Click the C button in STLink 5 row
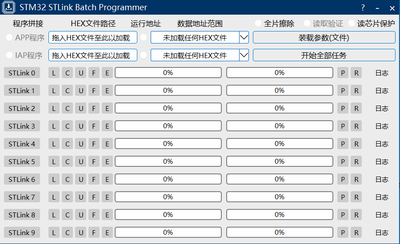 (68, 161)
